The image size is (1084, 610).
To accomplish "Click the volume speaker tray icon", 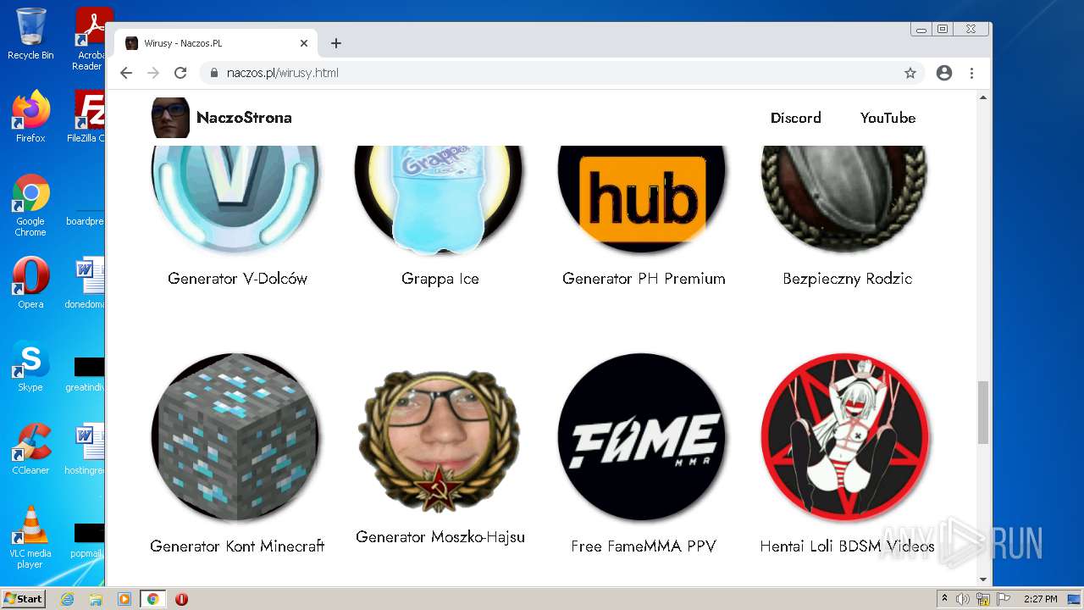I will [963, 599].
